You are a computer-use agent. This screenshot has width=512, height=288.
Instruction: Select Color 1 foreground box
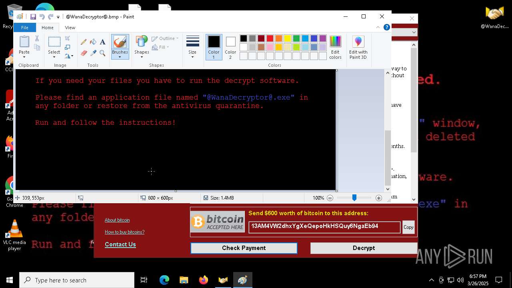pyautogui.click(x=214, y=47)
